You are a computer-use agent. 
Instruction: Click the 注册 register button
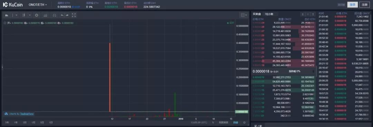(365, 4)
